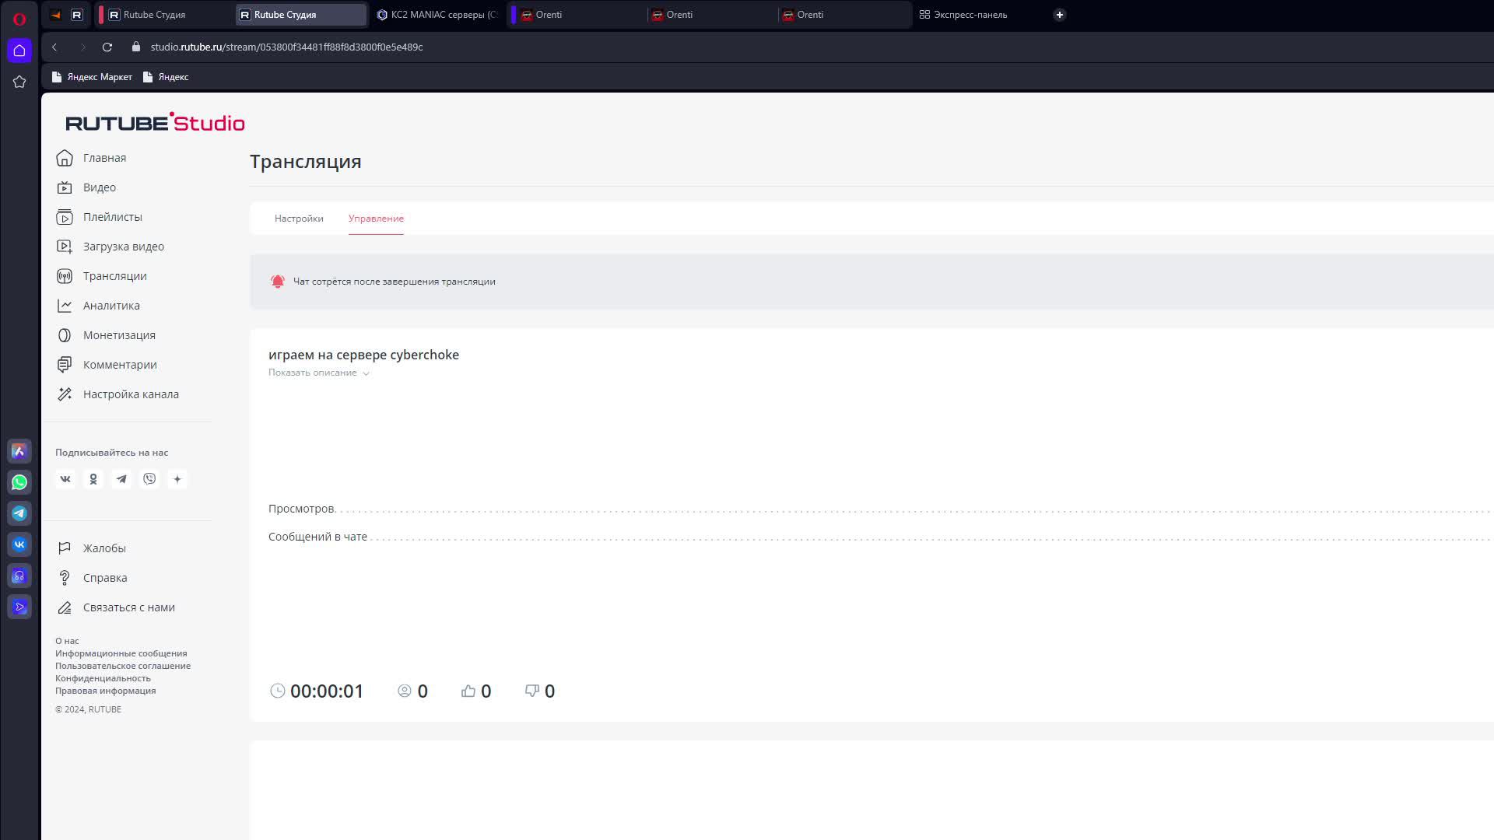Image resolution: width=1494 pixels, height=840 pixels.
Task: Open Правовая информация footer link
Action: [x=105, y=691]
